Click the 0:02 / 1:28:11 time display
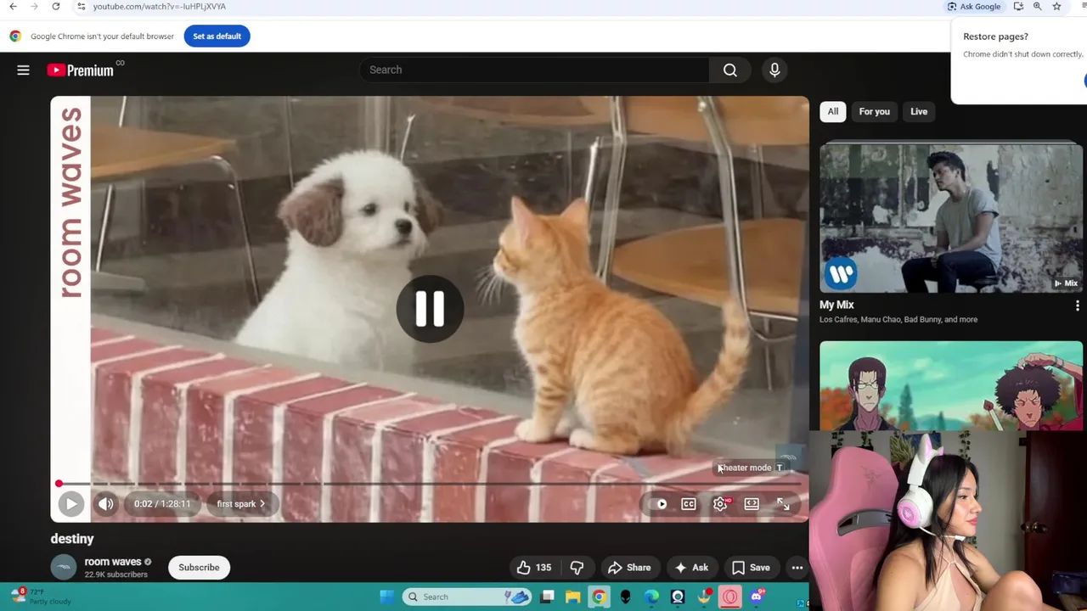 pyautogui.click(x=162, y=504)
